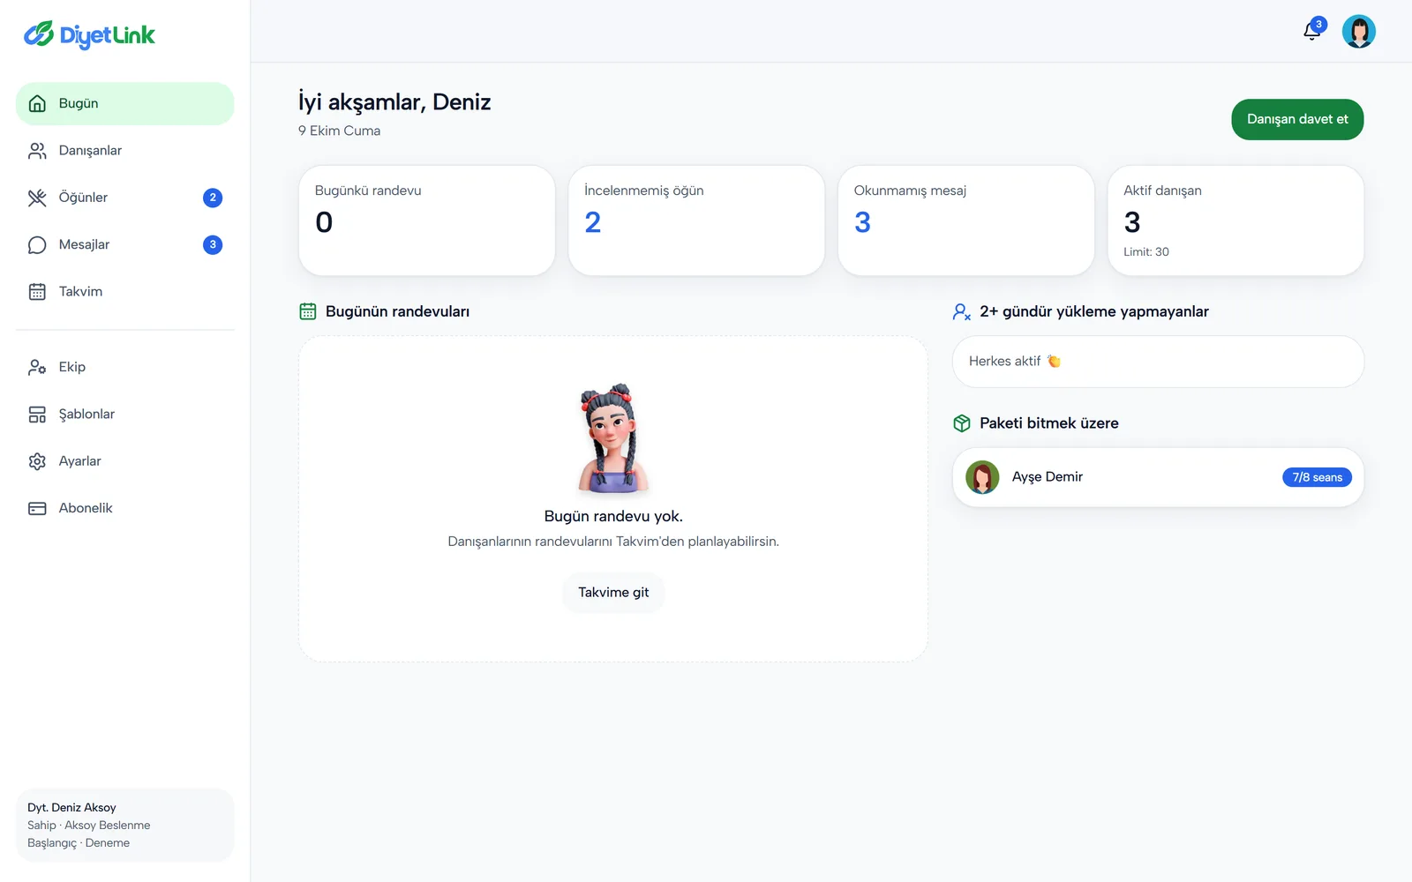The width and height of the screenshot is (1412, 882).
Task: Click the Öğünler badge showing 2
Action: click(x=213, y=198)
